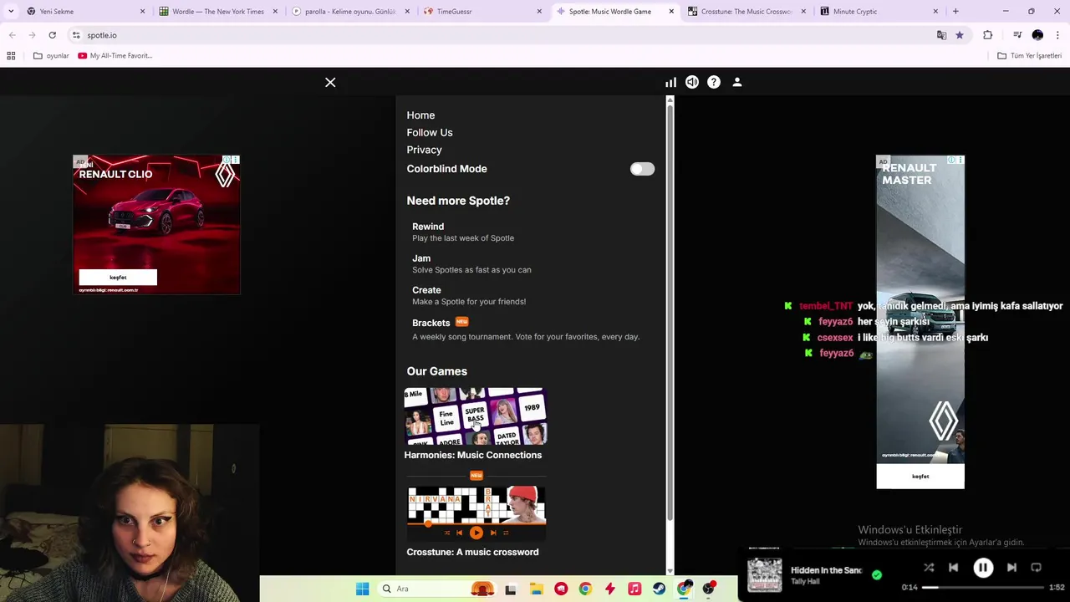This screenshot has height=602, width=1070.
Task: Mute sound with the speaker icon
Action: tap(692, 82)
